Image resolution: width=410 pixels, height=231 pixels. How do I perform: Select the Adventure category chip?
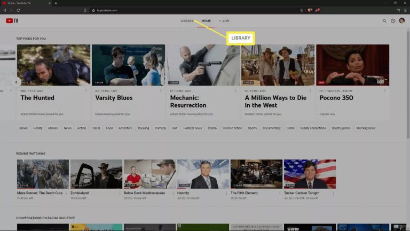[x=125, y=128]
